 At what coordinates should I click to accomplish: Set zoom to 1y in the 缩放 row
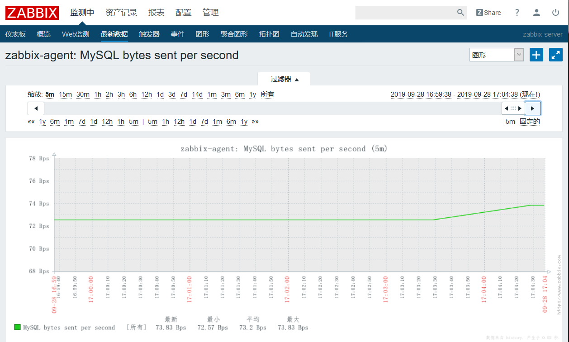[x=253, y=94]
